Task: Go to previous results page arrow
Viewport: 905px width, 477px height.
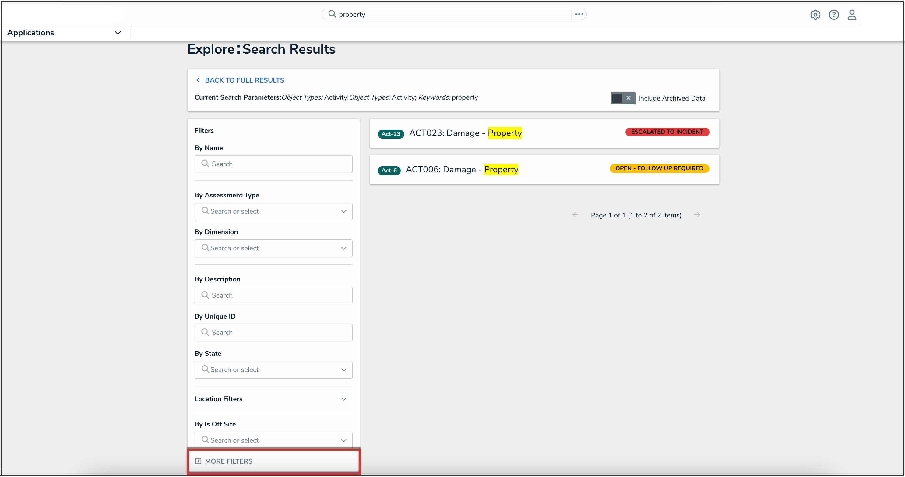Action: 575,215
